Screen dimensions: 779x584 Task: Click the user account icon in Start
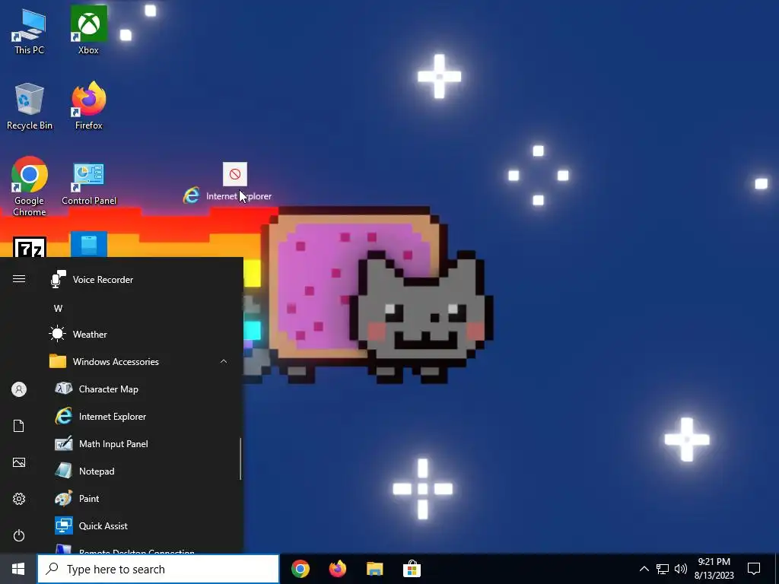point(19,389)
